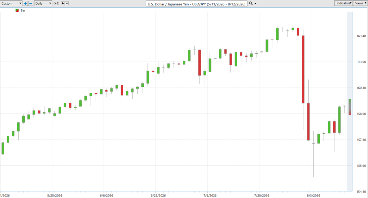Click the 160.40 price axis label
The image size is (368, 198).
[361, 88]
